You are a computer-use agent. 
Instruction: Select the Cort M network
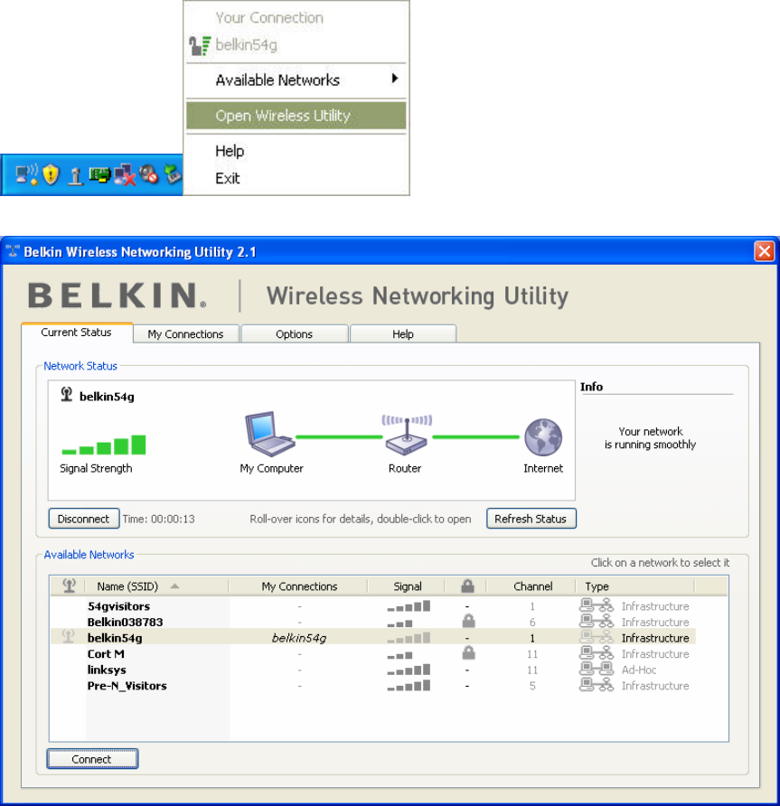pos(106,654)
